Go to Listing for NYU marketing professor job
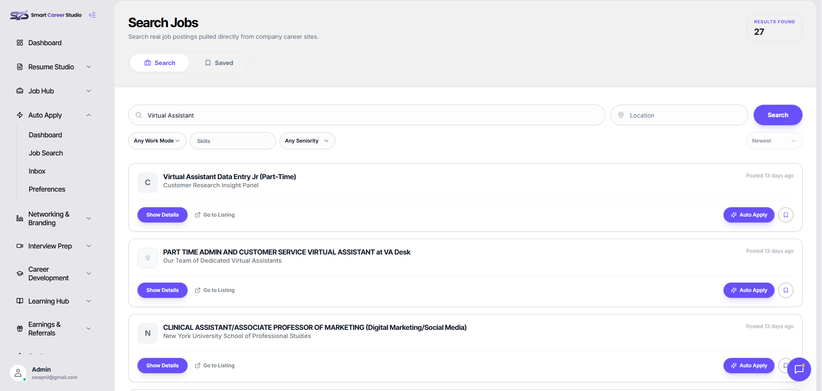This screenshot has width=822, height=391. click(x=214, y=366)
